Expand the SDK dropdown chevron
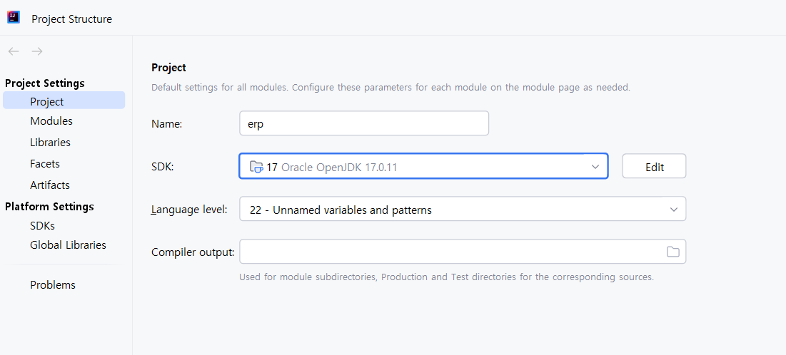This screenshot has height=355, width=786. (x=595, y=167)
